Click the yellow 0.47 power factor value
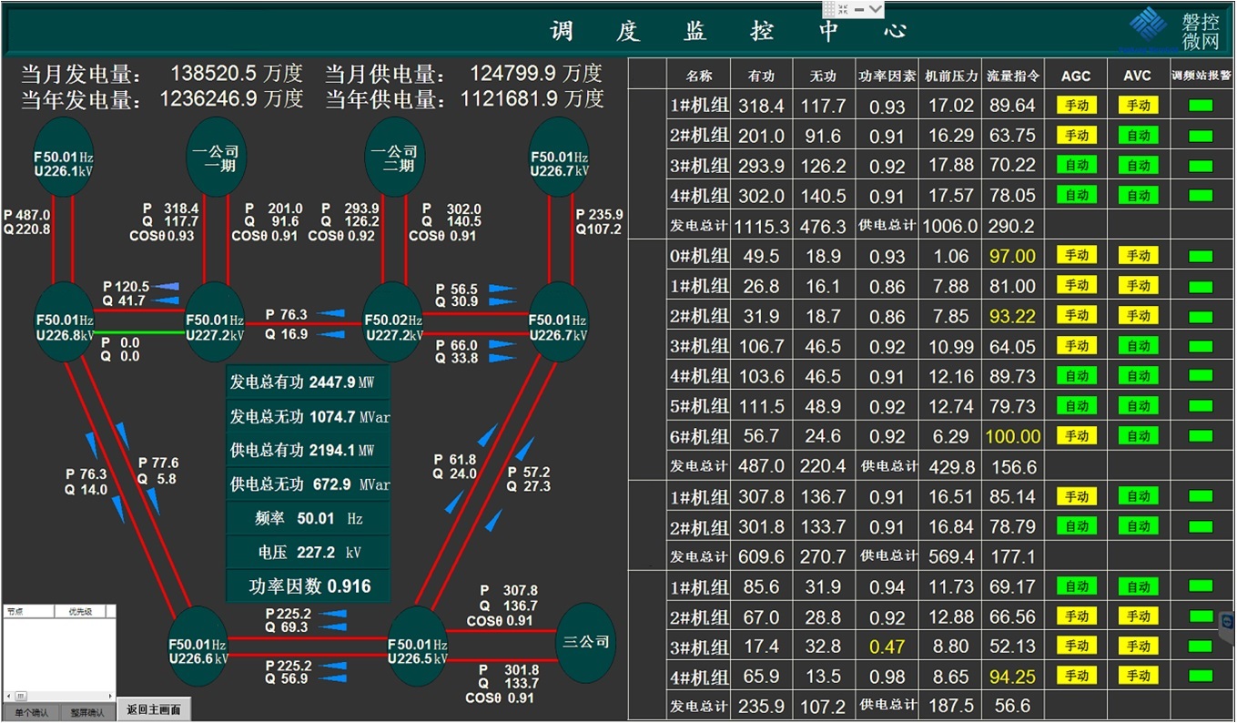The image size is (1237, 723). point(887,647)
